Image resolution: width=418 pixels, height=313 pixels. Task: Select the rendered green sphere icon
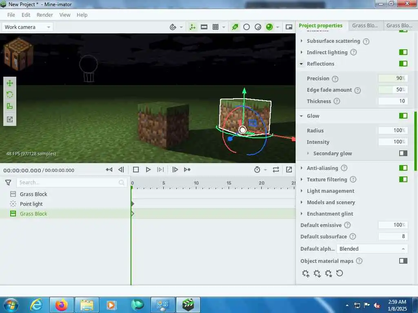click(x=269, y=27)
